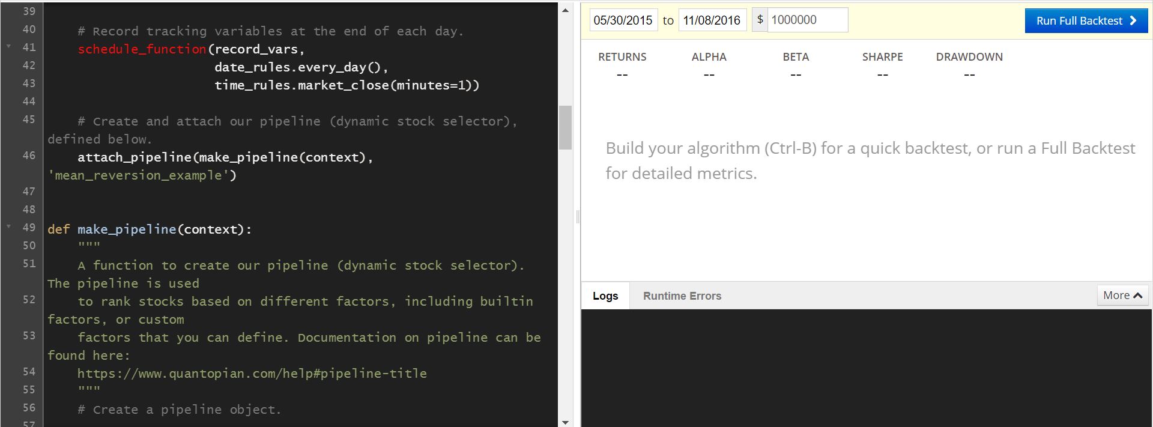The height and width of the screenshot is (427, 1153).
Task: Click date_rules.every_day() on line 42
Action: pos(301,67)
